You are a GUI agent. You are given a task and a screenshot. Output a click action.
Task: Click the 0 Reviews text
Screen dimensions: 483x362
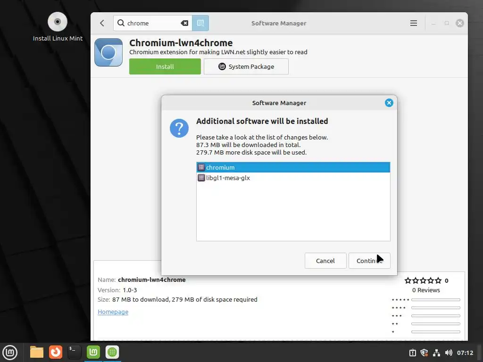tap(426, 290)
